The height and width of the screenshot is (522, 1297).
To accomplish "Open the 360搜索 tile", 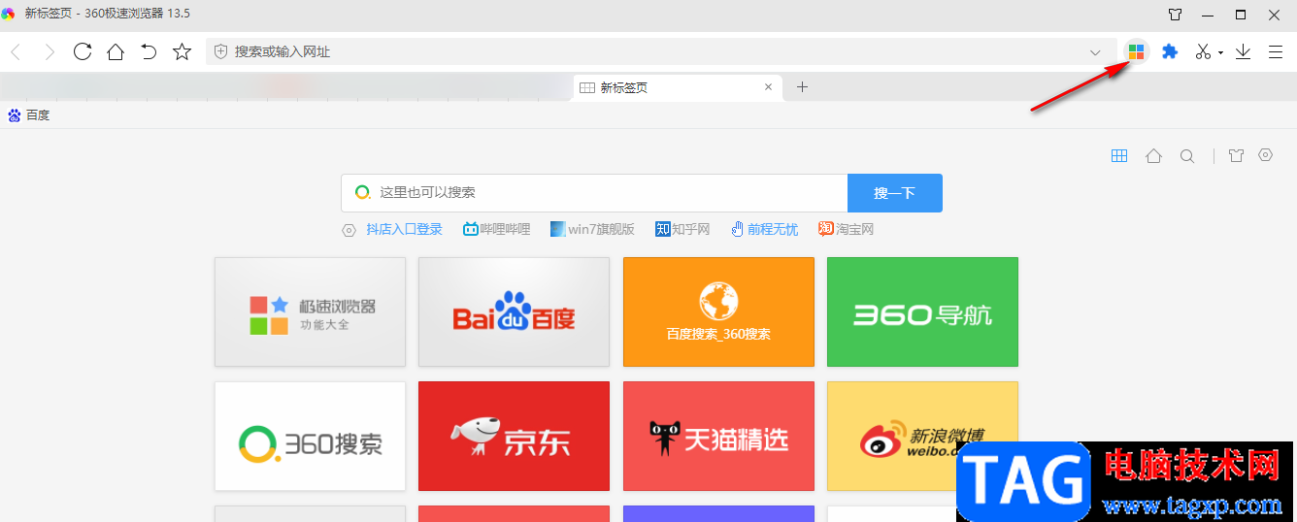I will point(310,437).
